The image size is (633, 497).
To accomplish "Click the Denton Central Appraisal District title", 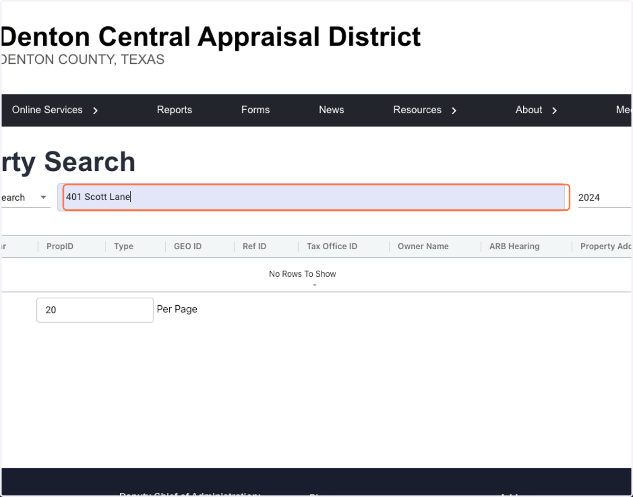I will coord(211,37).
